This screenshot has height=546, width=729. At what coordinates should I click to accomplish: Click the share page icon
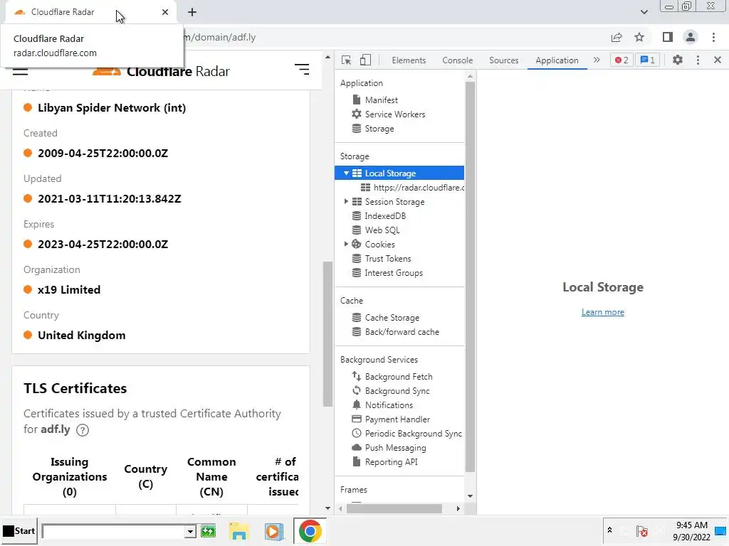coord(617,37)
